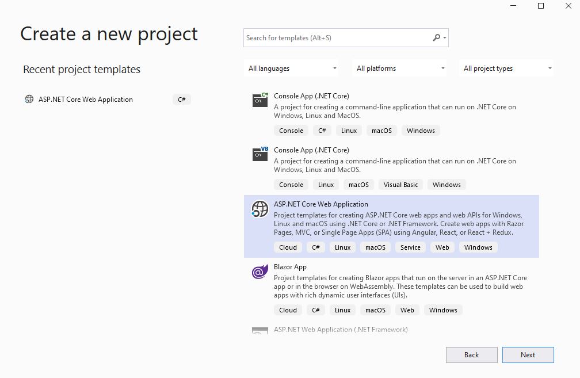Screen dimensions: 580x378
Task: Click the Next button
Action: click(528, 354)
